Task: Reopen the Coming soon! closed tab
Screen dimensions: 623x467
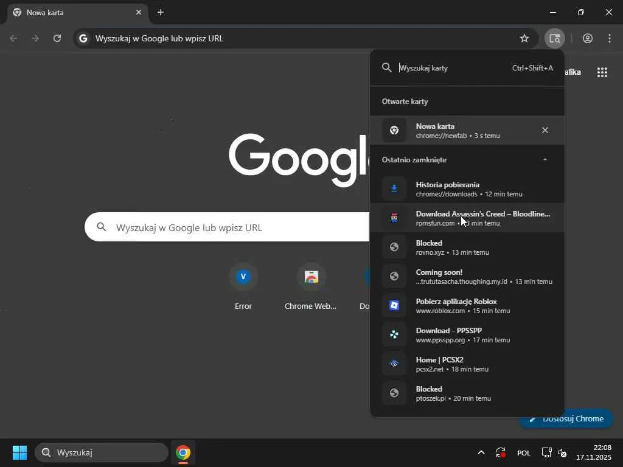Action: click(467, 277)
